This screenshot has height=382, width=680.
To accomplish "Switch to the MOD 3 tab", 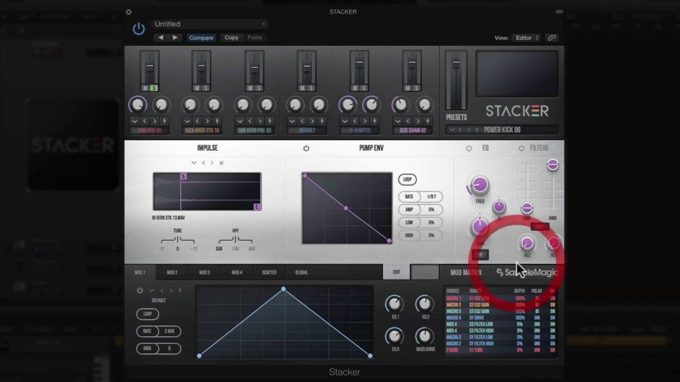I will click(x=205, y=272).
